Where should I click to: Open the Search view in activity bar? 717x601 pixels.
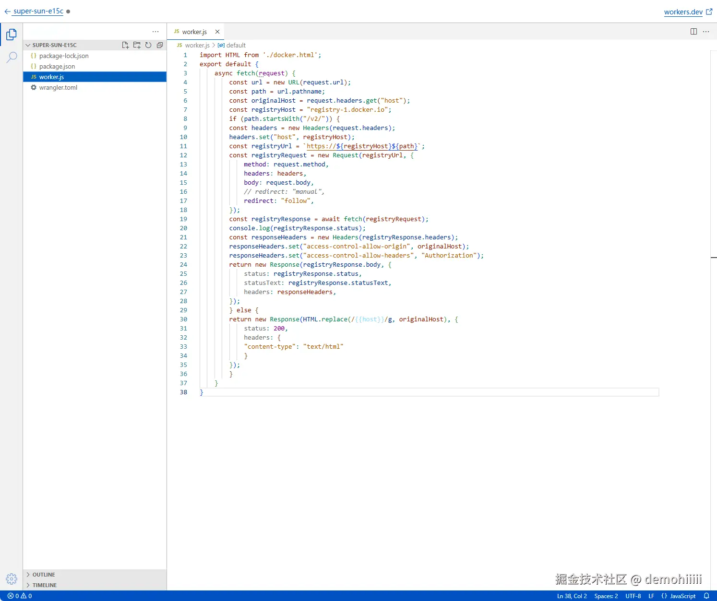coord(12,58)
